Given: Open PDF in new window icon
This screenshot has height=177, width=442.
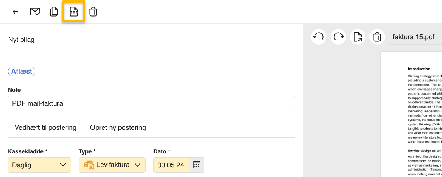Looking at the screenshot, I should coord(358,37).
